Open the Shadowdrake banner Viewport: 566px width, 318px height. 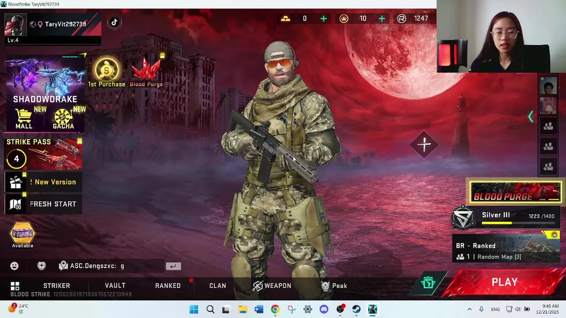point(45,82)
